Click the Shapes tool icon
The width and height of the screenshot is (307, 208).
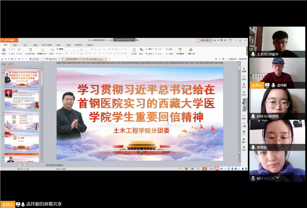(x=141, y=50)
